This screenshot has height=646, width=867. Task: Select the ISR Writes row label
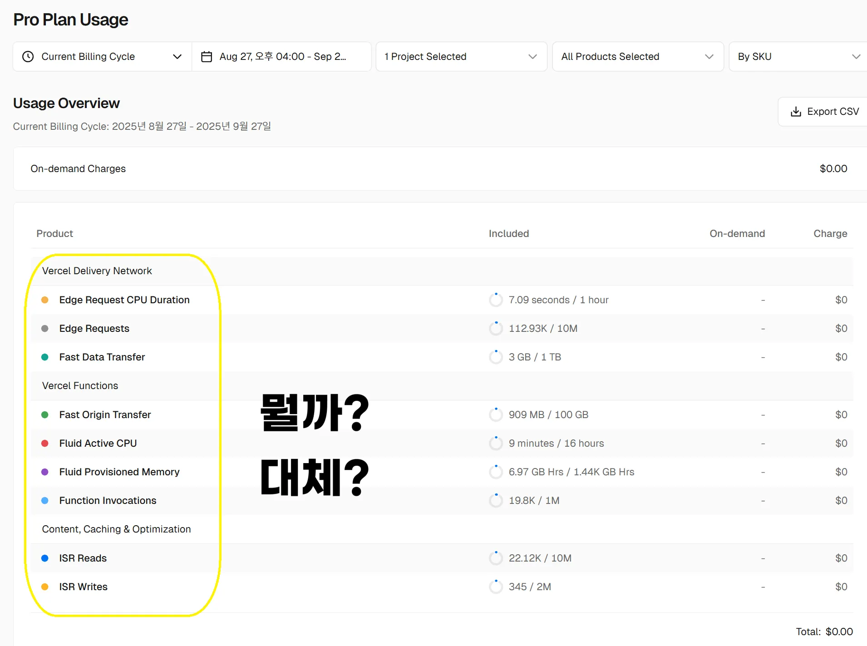[x=84, y=587]
